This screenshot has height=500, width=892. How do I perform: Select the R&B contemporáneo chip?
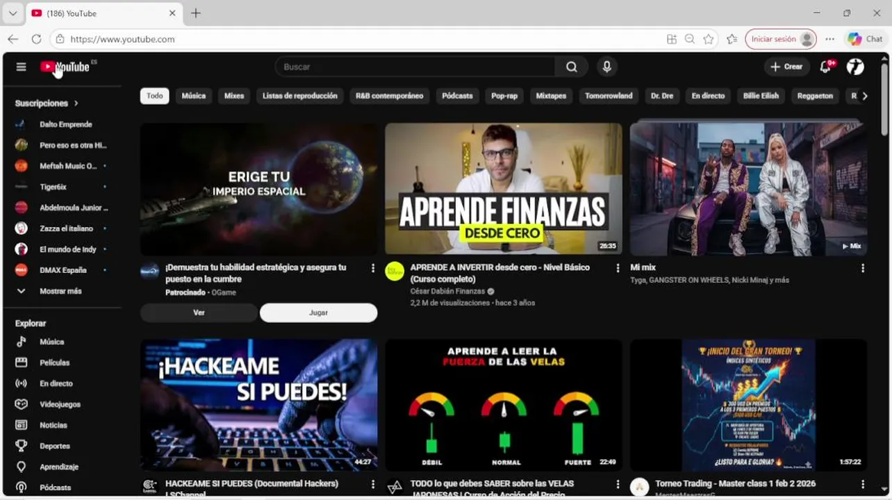(389, 96)
